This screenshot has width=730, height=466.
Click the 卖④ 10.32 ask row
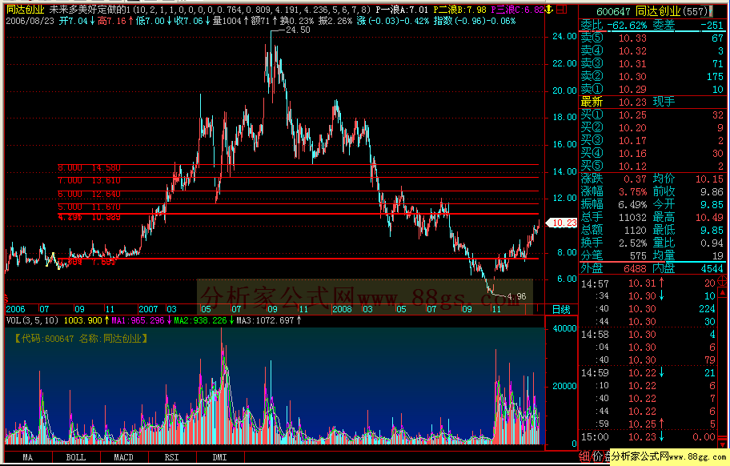click(x=652, y=50)
